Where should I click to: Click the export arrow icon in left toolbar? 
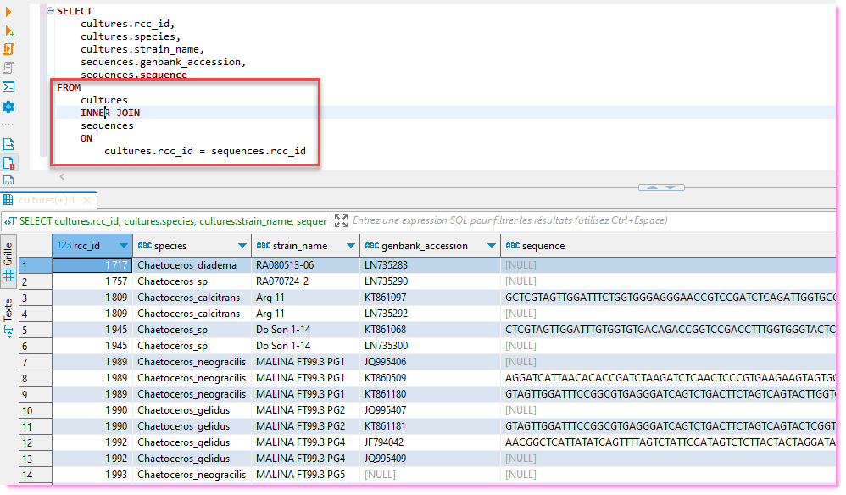coord(9,144)
